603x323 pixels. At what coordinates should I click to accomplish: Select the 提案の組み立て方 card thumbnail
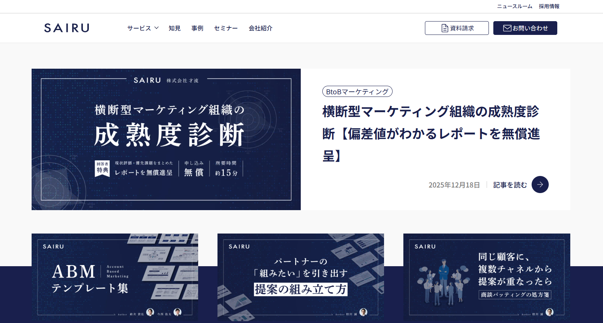click(x=300, y=277)
